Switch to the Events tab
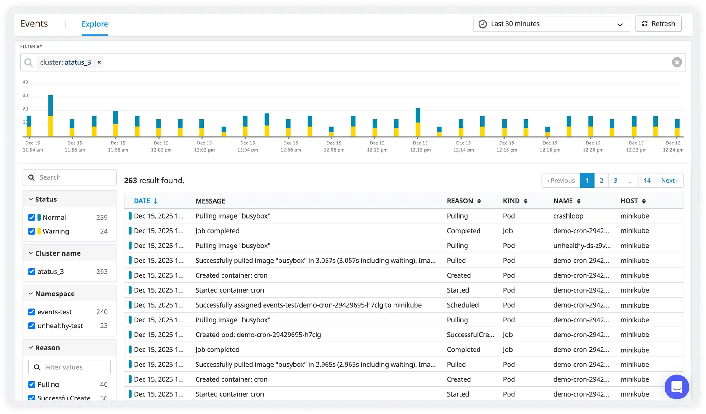Viewport: 706px width, 414px height. tap(34, 23)
